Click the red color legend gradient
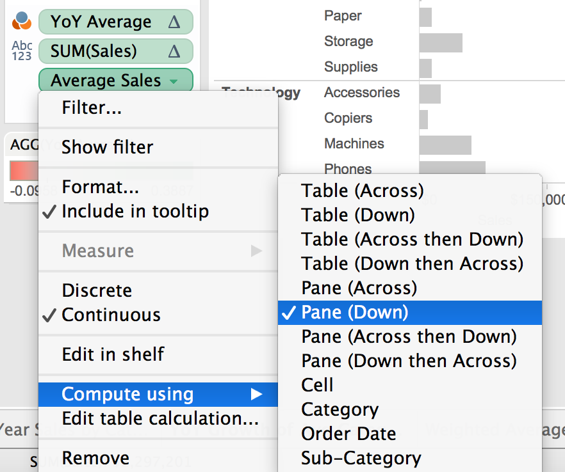Image resolution: width=565 pixels, height=472 pixels. pos(22,171)
